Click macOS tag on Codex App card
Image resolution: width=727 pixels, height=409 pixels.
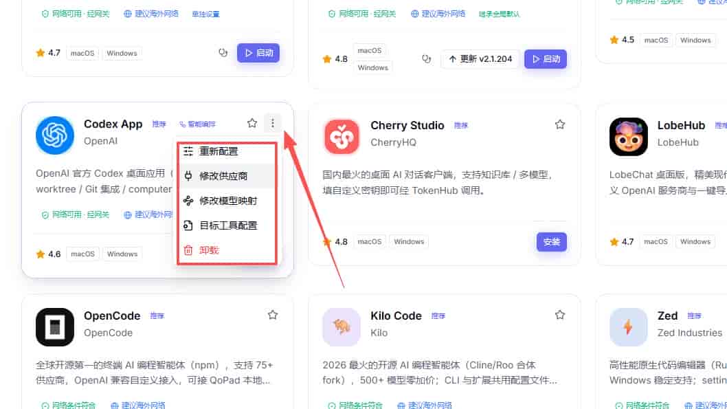[x=83, y=254]
